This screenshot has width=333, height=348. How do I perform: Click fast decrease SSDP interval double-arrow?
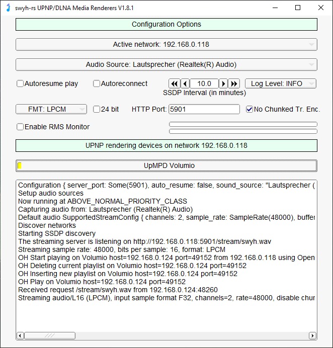pyautogui.click(x=174, y=83)
